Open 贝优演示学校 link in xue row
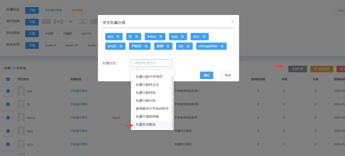This screenshot has height=156, width=345. click(x=79, y=91)
